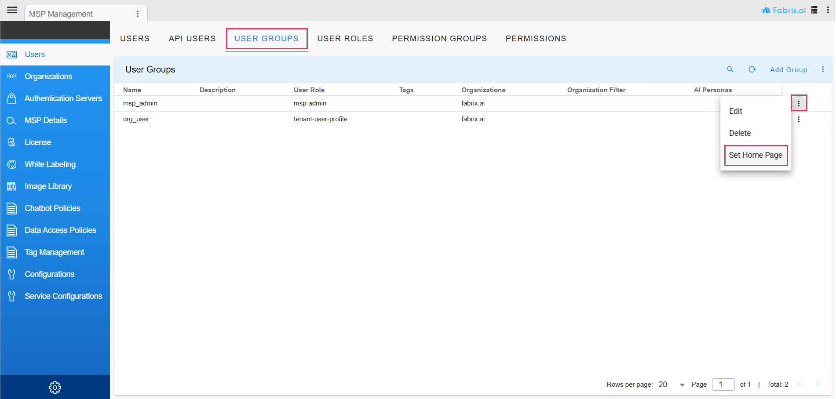Screen dimensions: 836x399
Task: Click the Organizations people icon in sidebar
Action: [12, 76]
